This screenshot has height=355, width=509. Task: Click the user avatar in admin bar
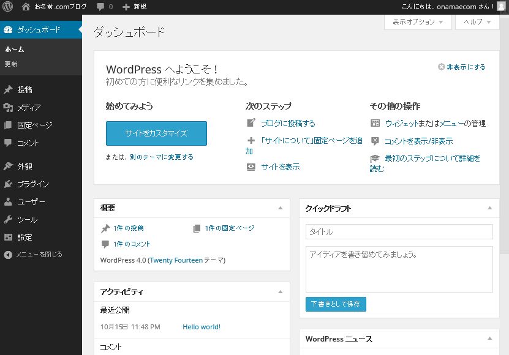(x=502, y=7)
